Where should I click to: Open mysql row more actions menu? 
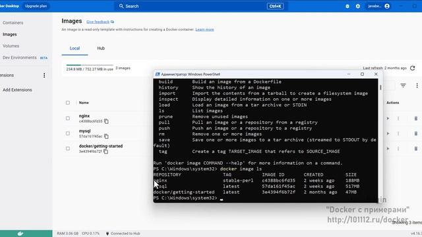click(398, 134)
